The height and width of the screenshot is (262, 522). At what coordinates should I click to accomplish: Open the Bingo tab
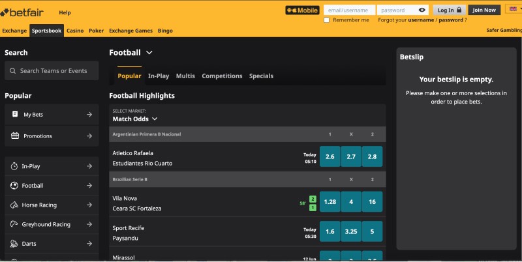pyautogui.click(x=165, y=31)
